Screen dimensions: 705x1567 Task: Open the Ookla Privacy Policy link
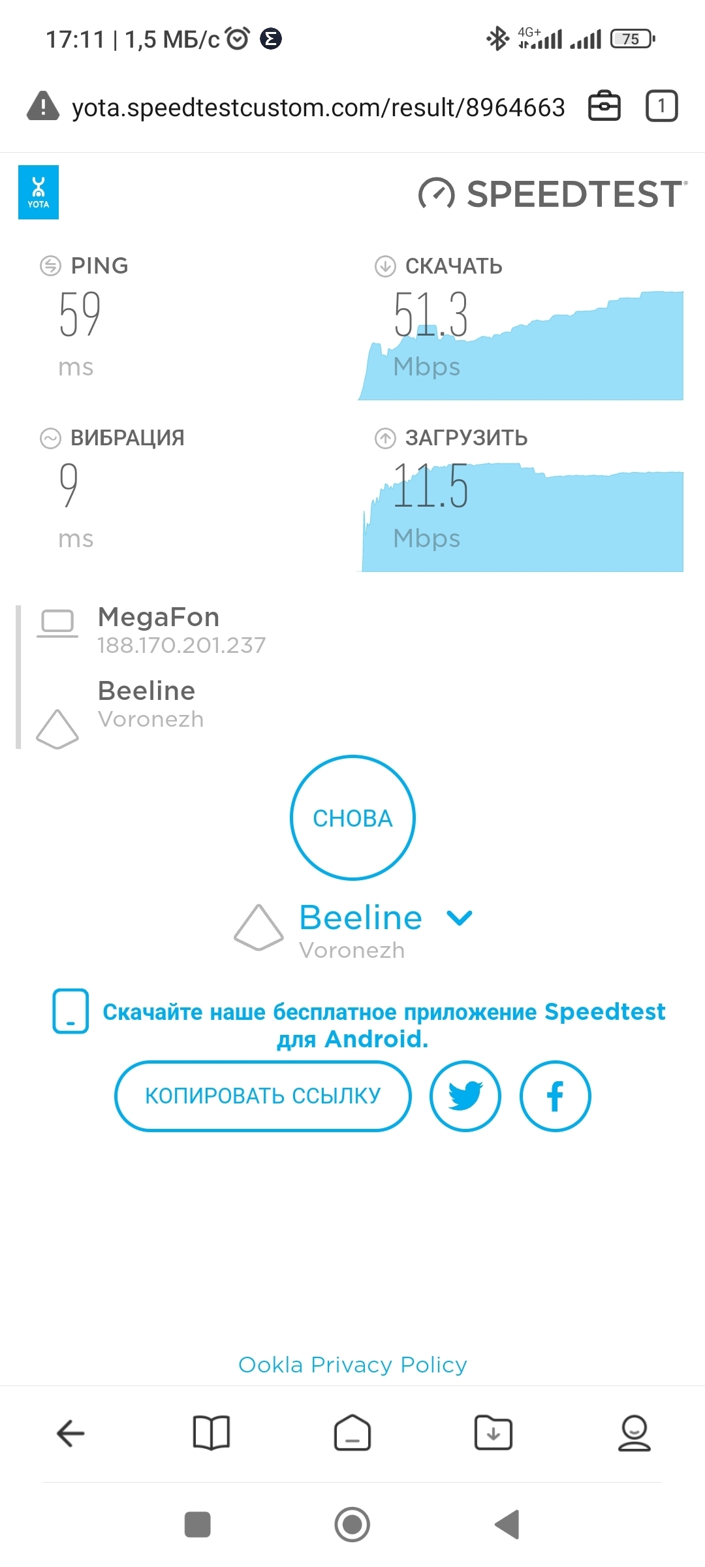352,1365
